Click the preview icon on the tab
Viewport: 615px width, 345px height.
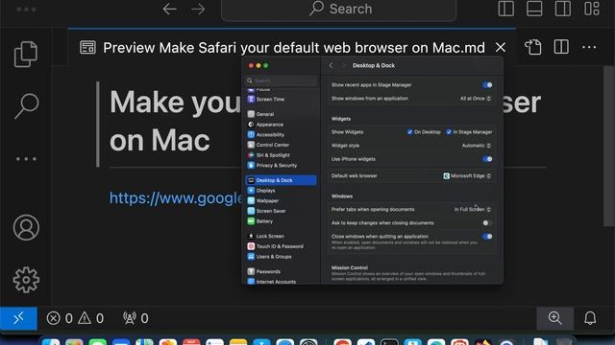tap(87, 47)
